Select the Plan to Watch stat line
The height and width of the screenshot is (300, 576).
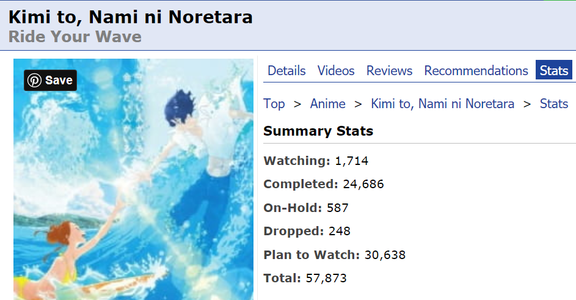pyautogui.click(x=334, y=255)
